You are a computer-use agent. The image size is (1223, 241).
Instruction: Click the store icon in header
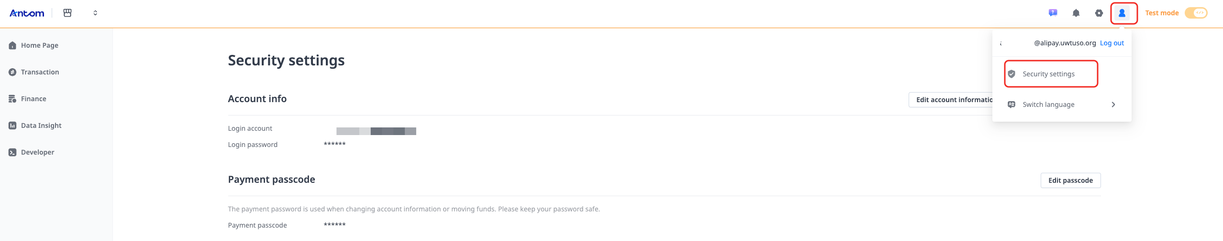67,13
